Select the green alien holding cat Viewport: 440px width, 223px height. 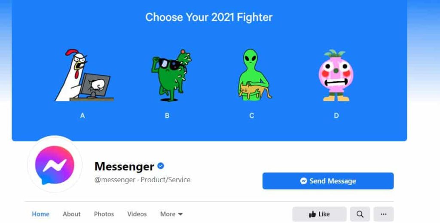point(254,75)
